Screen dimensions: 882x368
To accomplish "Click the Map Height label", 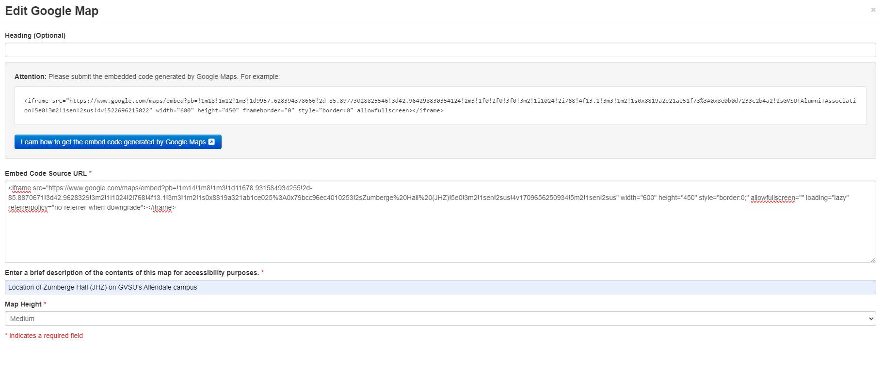I will click(x=23, y=304).
